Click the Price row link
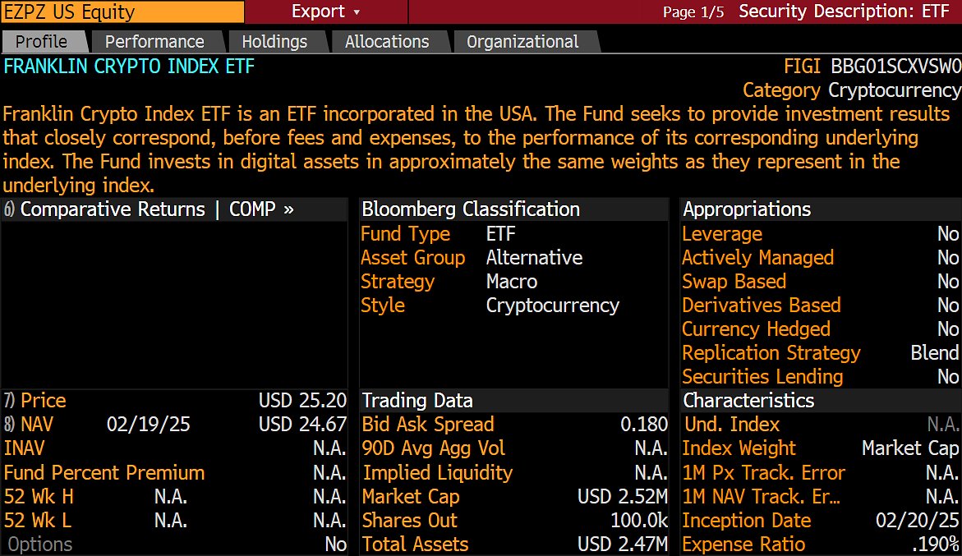The width and height of the screenshot is (962, 556). (43, 401)
